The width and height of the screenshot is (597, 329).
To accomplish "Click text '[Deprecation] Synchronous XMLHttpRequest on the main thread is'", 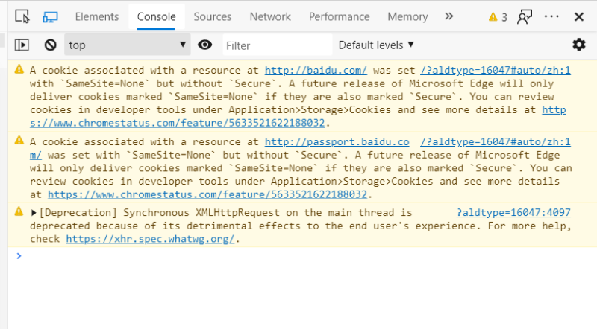I will pos(226,212).
